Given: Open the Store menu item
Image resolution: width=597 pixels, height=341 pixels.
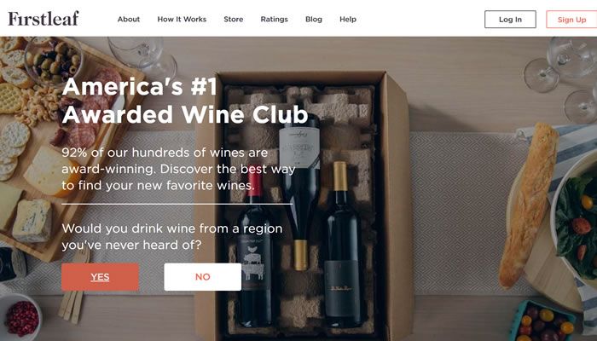Looking at the screenshot, I should 234,19.
